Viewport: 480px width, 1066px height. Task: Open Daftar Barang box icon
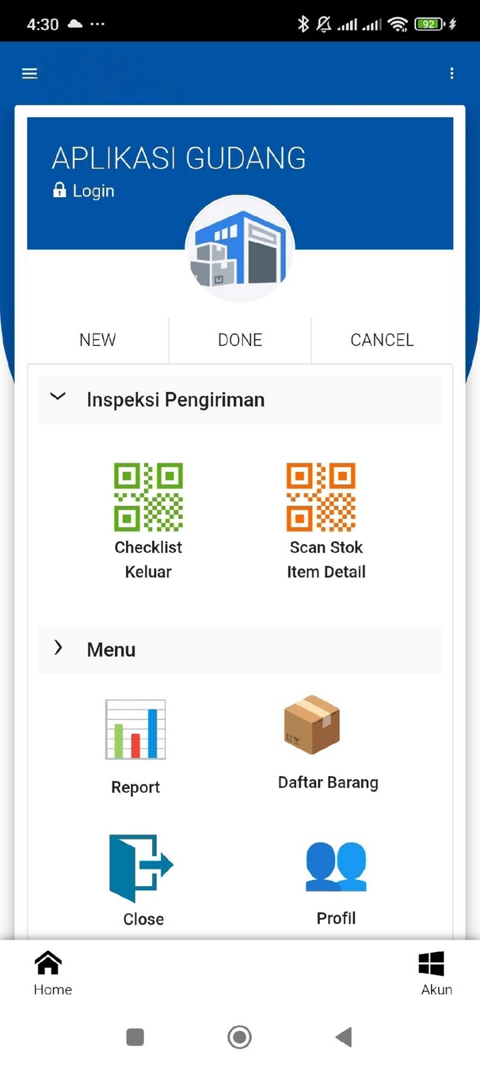tap(312, 725)
